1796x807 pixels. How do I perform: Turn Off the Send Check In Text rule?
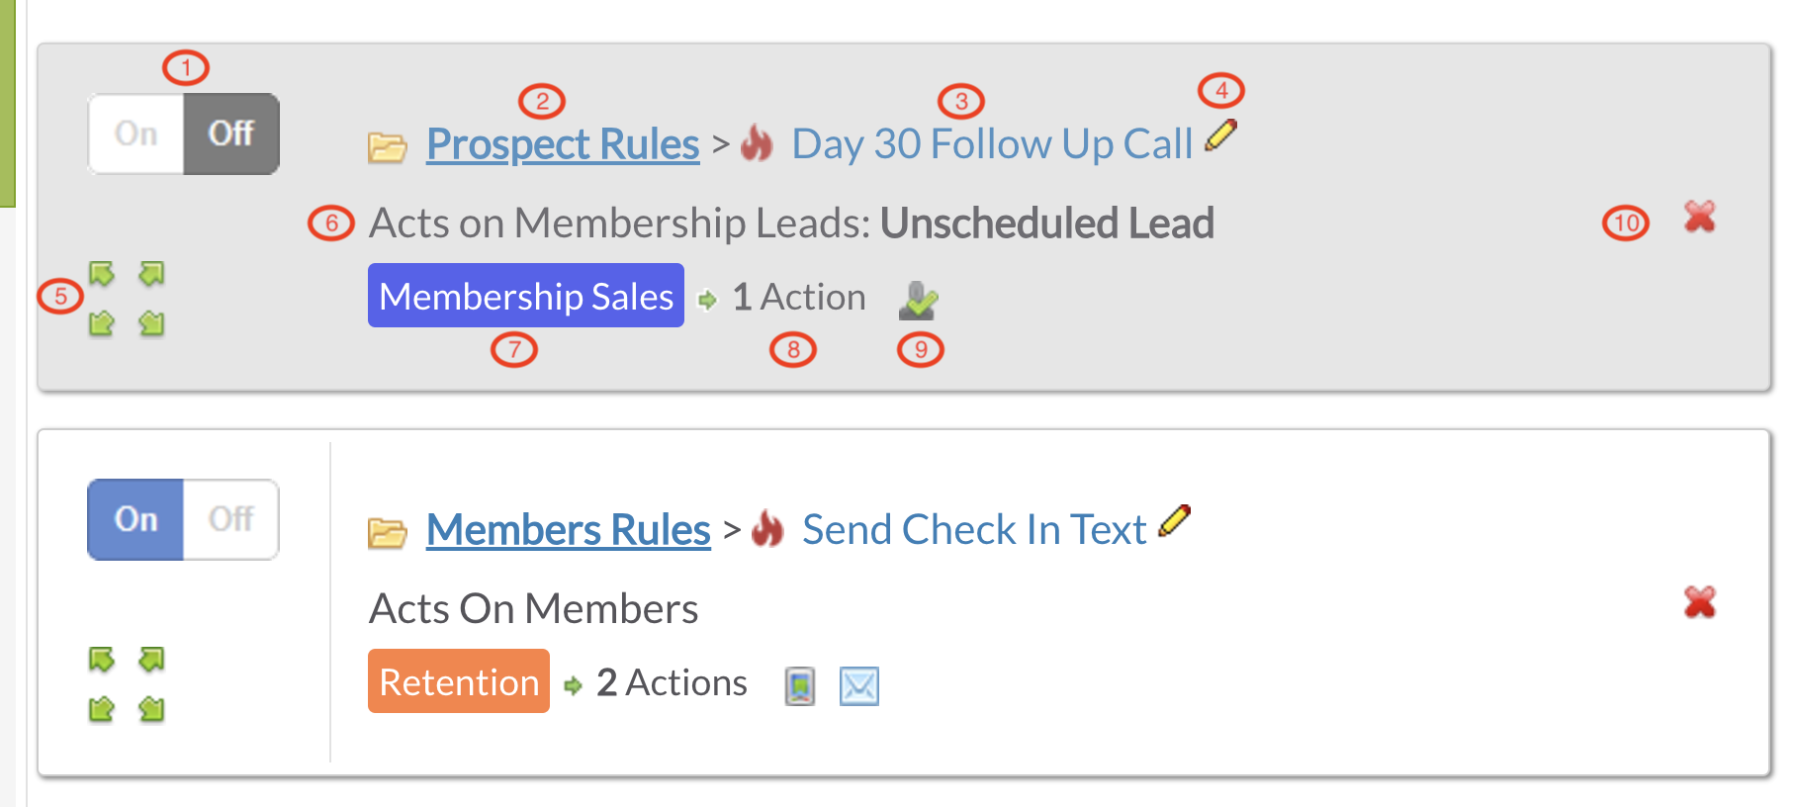pyautogui.click(x=231, y=519)
